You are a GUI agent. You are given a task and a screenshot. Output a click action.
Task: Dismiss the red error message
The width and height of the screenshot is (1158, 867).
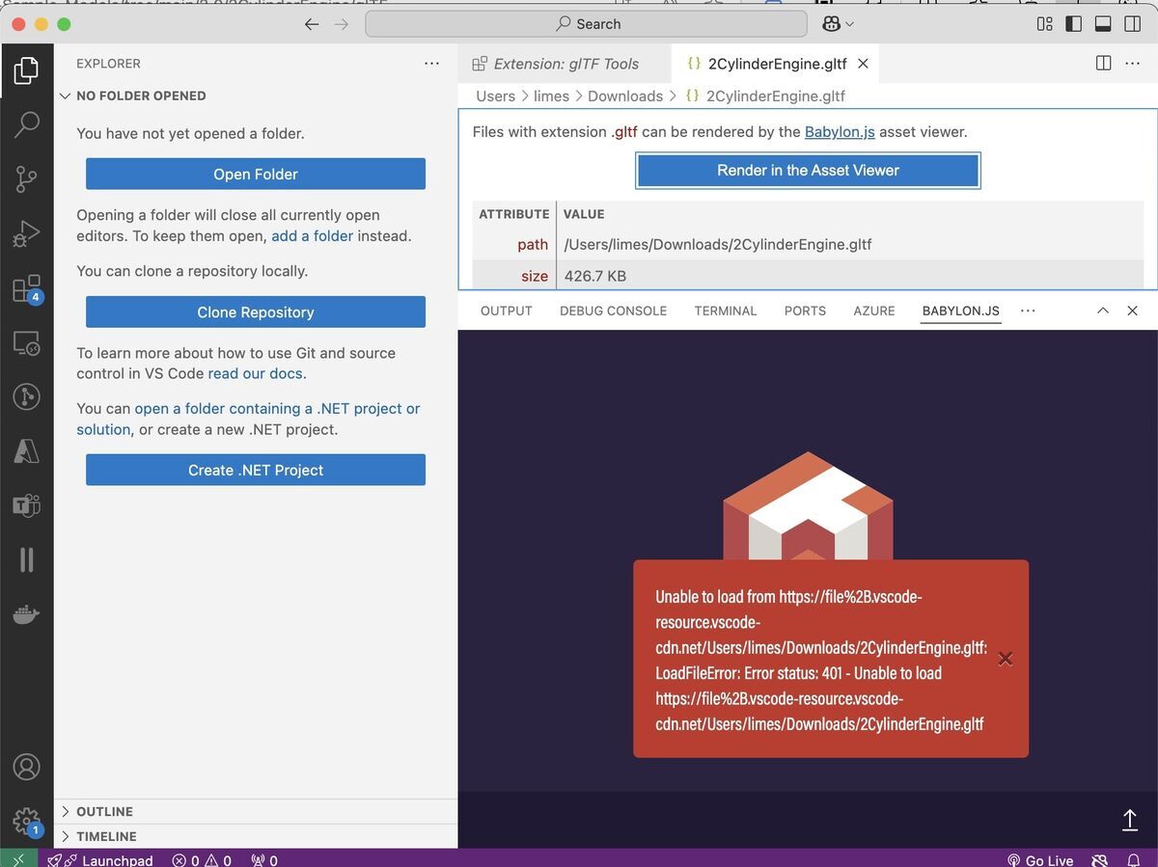point(1005,659)
